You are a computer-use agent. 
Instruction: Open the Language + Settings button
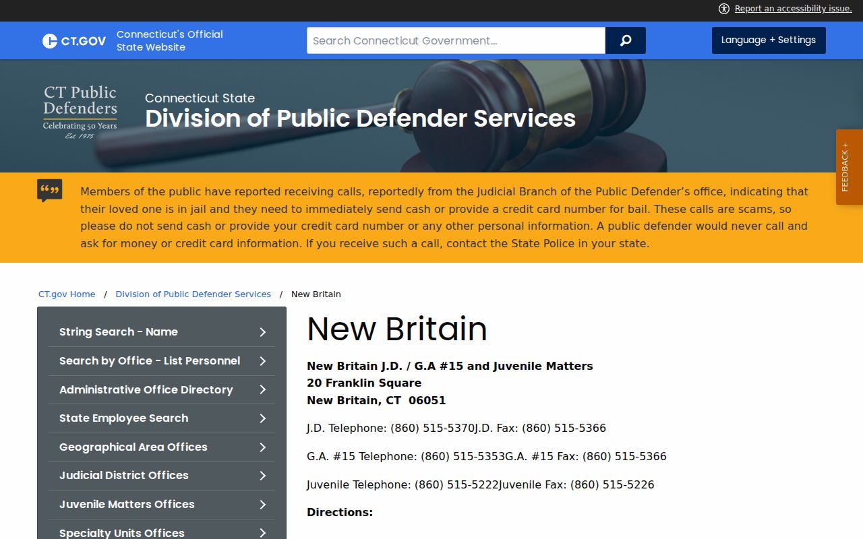[769, 40]
